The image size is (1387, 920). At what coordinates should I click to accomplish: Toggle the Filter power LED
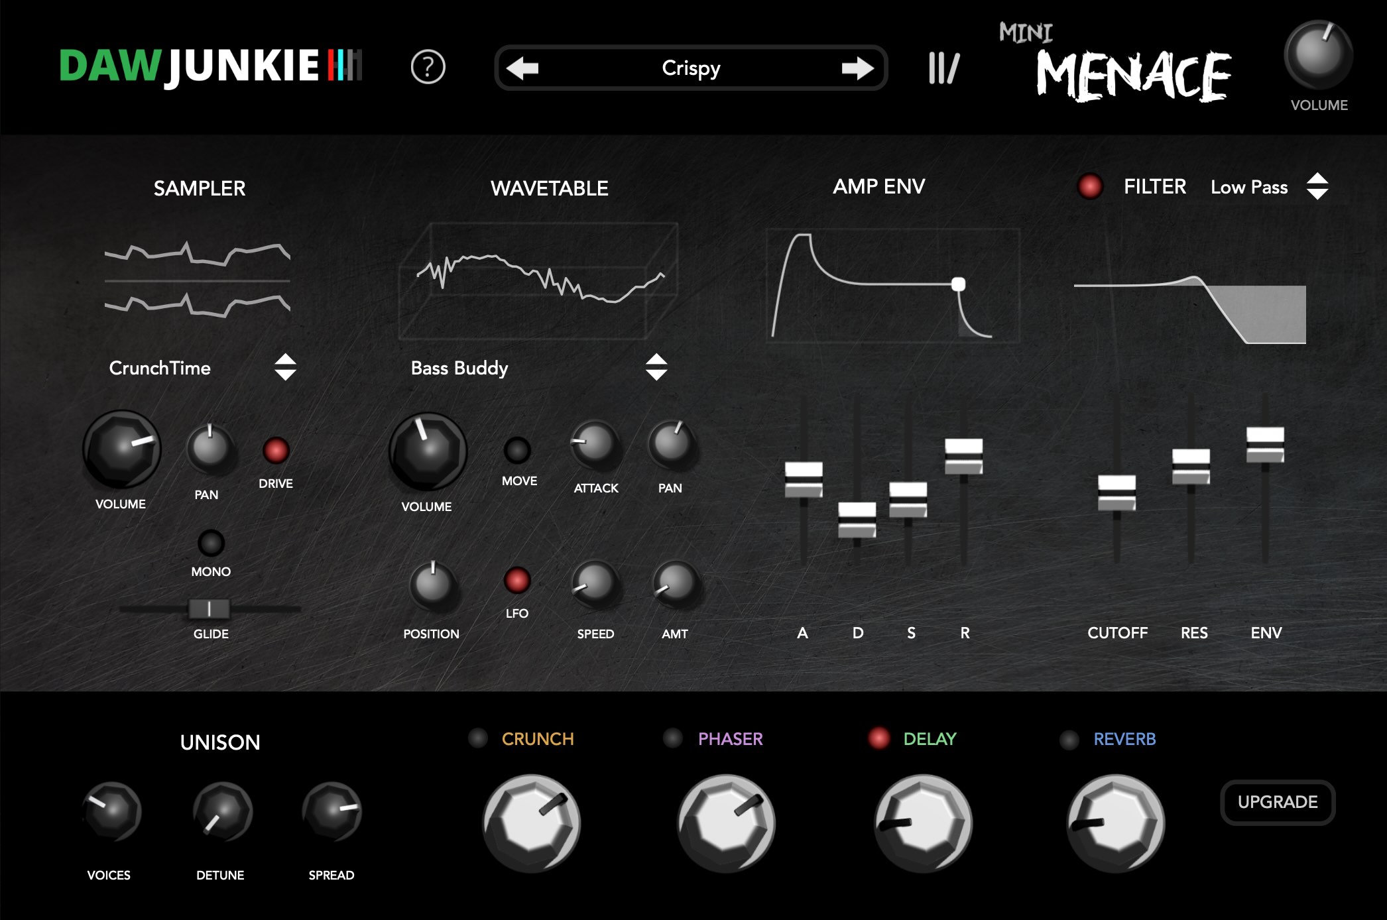pyautogui.click(x=1090, y=187)
